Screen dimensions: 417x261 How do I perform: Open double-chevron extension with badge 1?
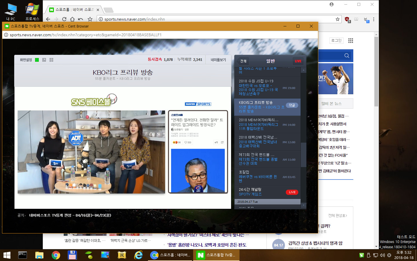pyautogui.click(x=366, y=20)
